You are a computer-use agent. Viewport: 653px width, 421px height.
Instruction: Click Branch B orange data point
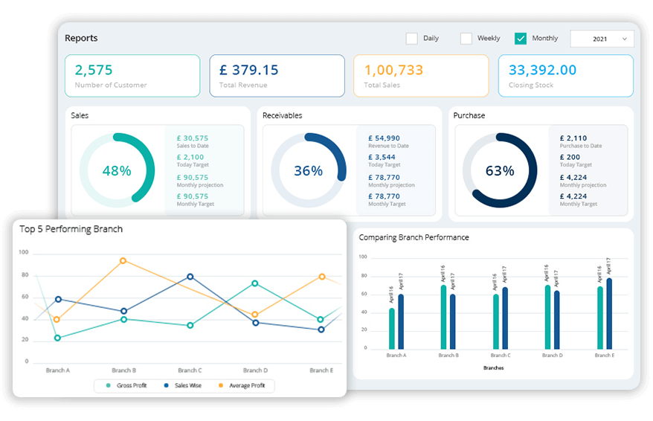[x=123, y=260]
